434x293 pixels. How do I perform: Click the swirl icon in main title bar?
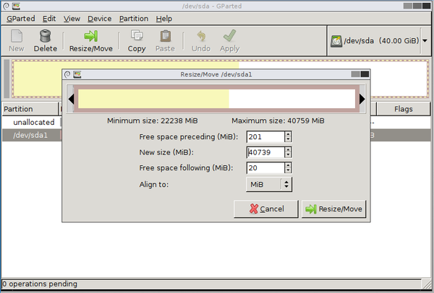pyautogui.click(x=6, y=6)
